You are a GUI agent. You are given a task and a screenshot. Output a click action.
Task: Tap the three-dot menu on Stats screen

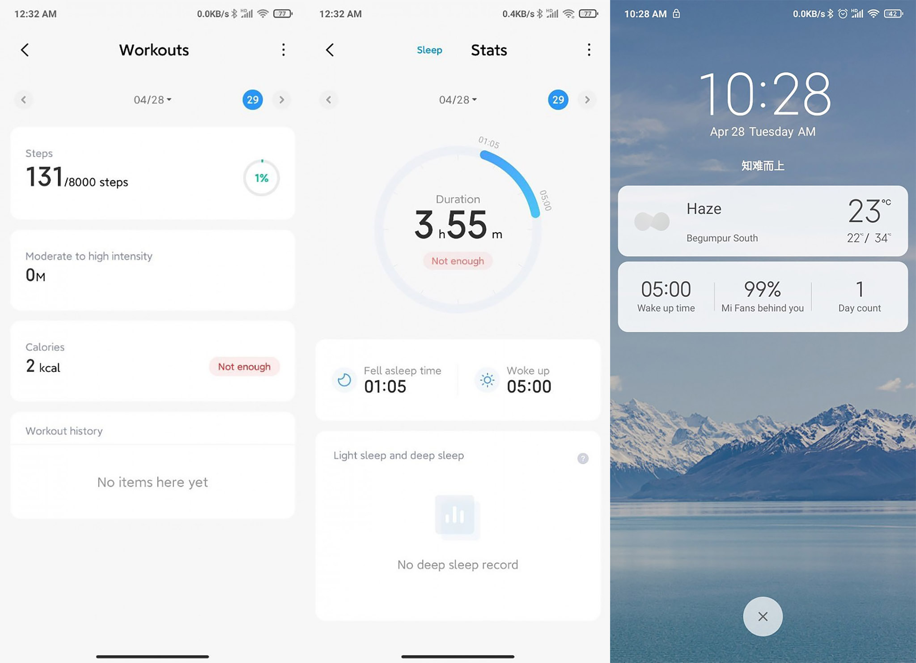(587, 49)
